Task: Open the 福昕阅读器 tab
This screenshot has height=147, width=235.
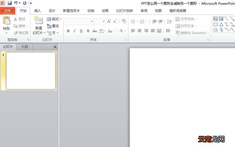Action: 178,11
